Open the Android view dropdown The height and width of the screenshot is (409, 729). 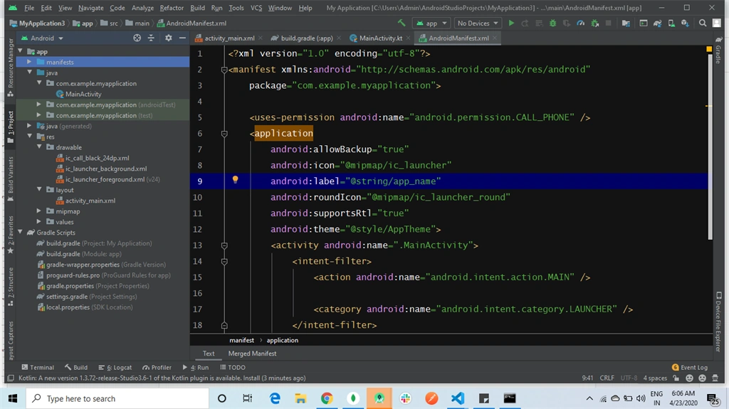pos(42,38)
